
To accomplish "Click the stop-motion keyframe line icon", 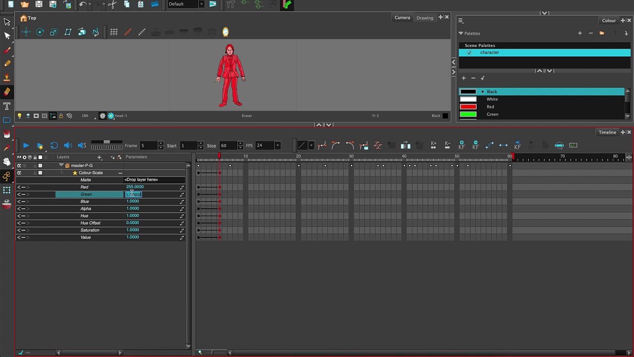I will 503,145.
